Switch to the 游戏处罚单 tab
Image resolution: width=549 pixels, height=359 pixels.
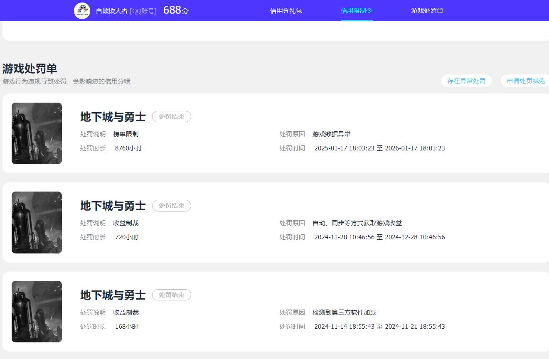pyautogui.click(x=427, y=10)
